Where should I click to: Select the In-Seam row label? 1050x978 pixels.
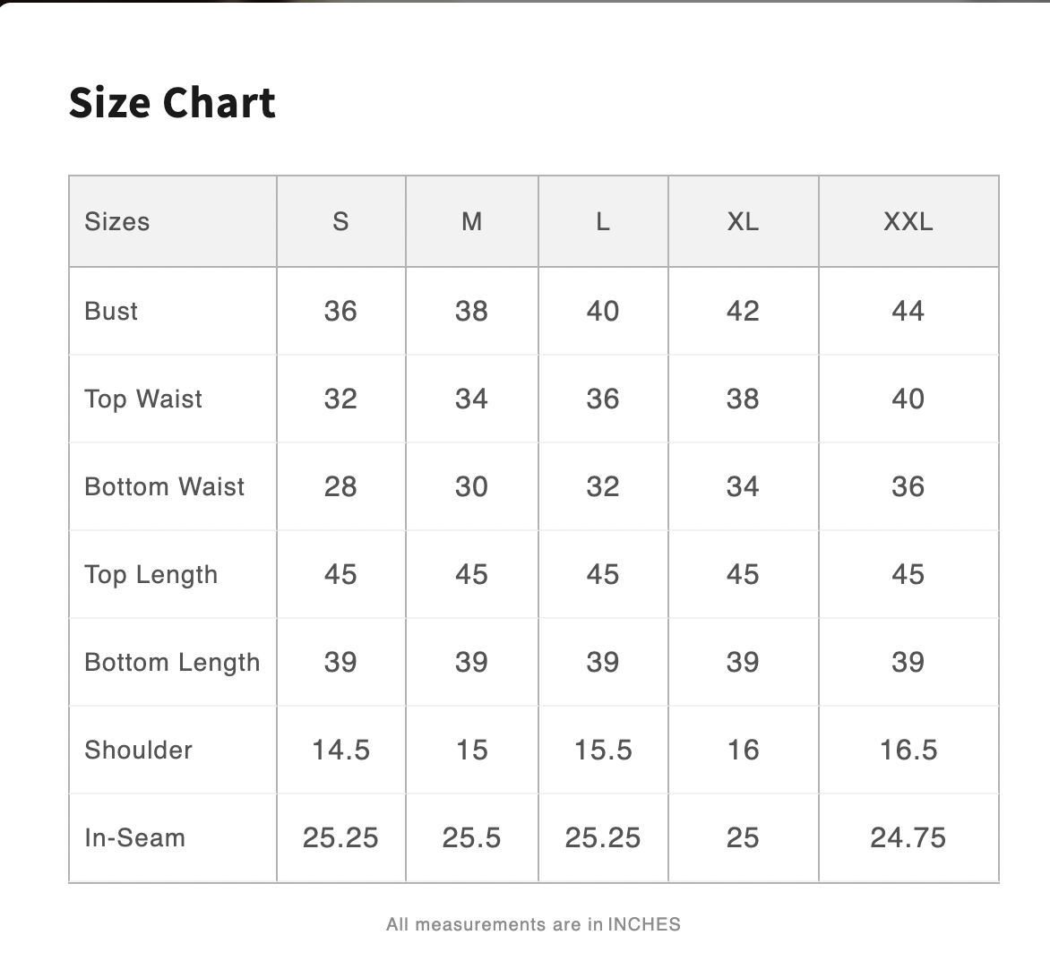click(x=134, y=837)
